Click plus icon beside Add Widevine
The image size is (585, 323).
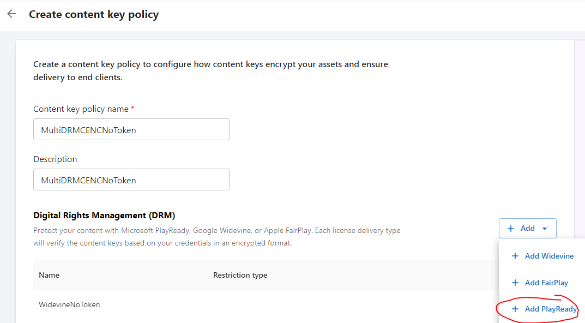click(515, 256)
